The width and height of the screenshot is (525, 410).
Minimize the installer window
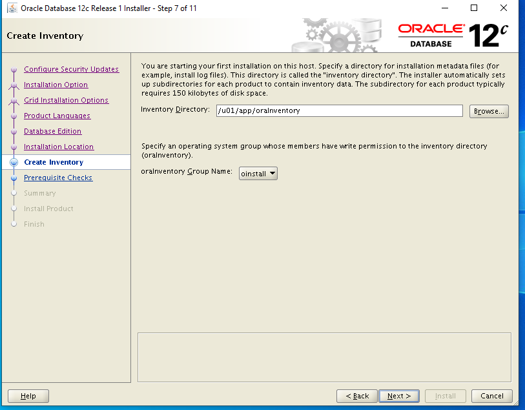coord(445,8)
